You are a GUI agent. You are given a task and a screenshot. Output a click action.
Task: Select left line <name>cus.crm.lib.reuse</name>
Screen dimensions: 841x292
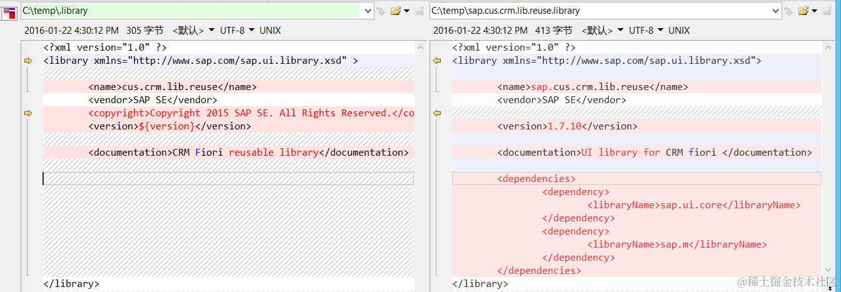(228, 87)
